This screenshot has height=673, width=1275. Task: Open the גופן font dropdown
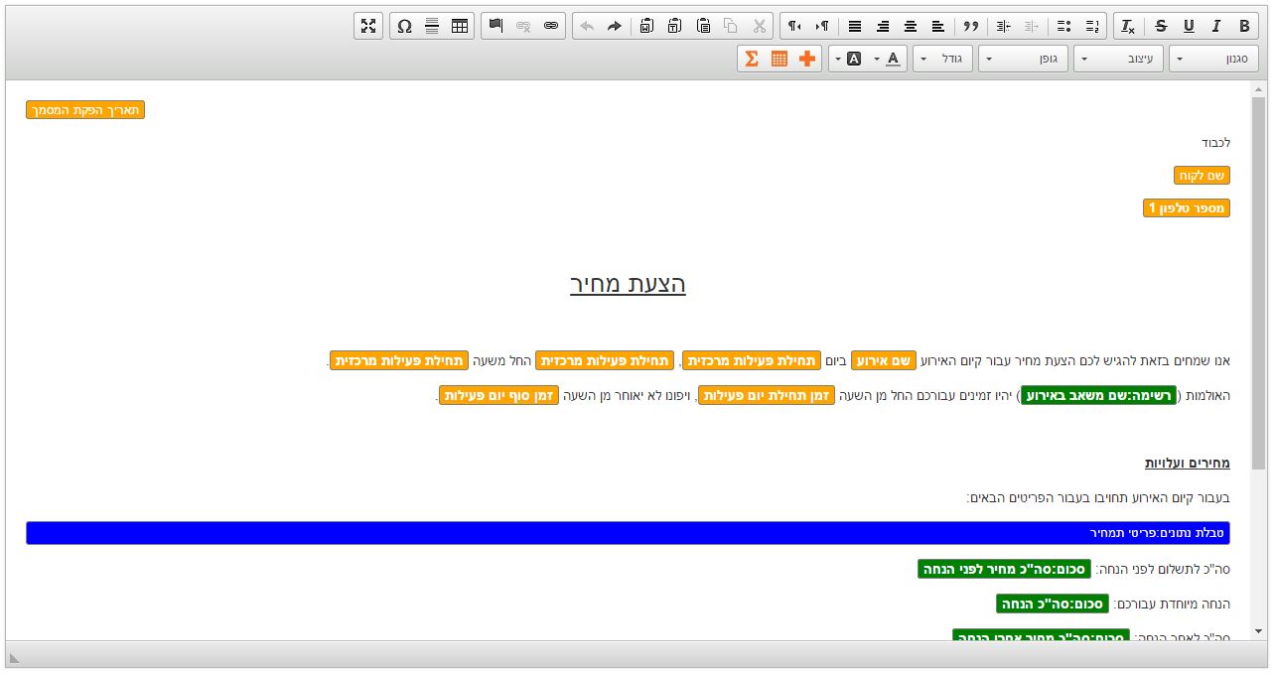pyautogui.click(x=1023, y=59)
